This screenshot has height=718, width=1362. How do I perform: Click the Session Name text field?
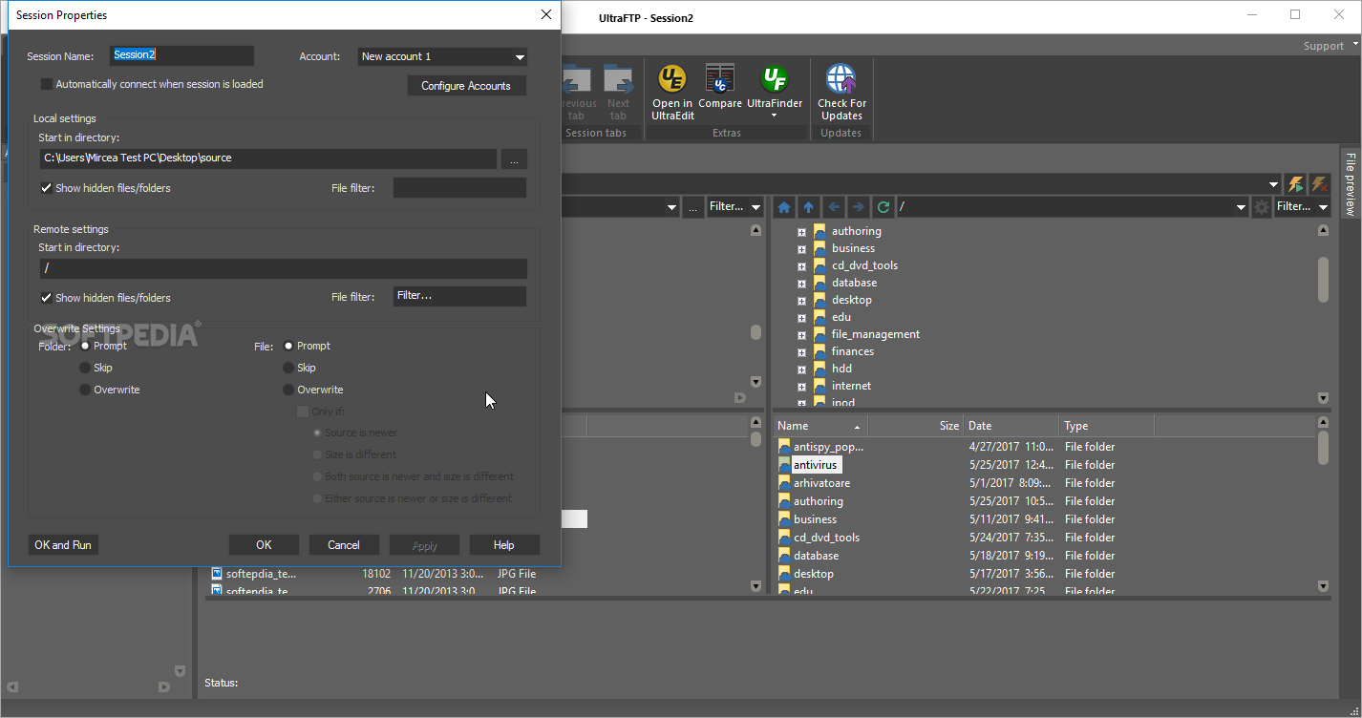182,55
